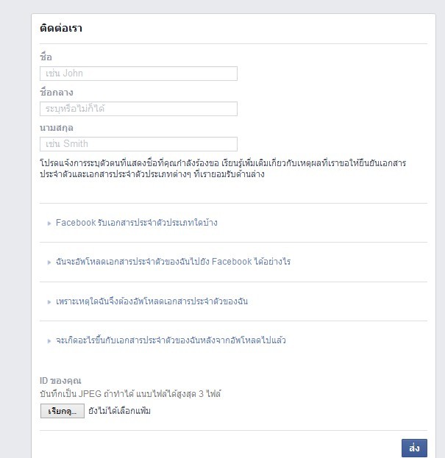Click the ชื่อ (first name) input field

pos(138,74)
